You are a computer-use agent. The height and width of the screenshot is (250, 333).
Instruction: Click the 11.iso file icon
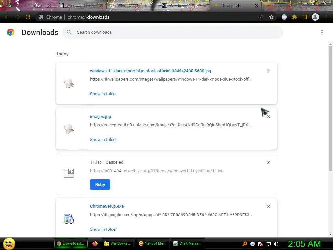coord(69,173)
